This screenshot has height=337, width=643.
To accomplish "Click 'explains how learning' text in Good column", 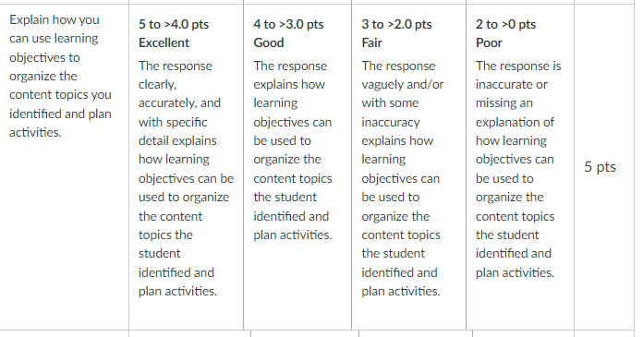I will (289, 93).
